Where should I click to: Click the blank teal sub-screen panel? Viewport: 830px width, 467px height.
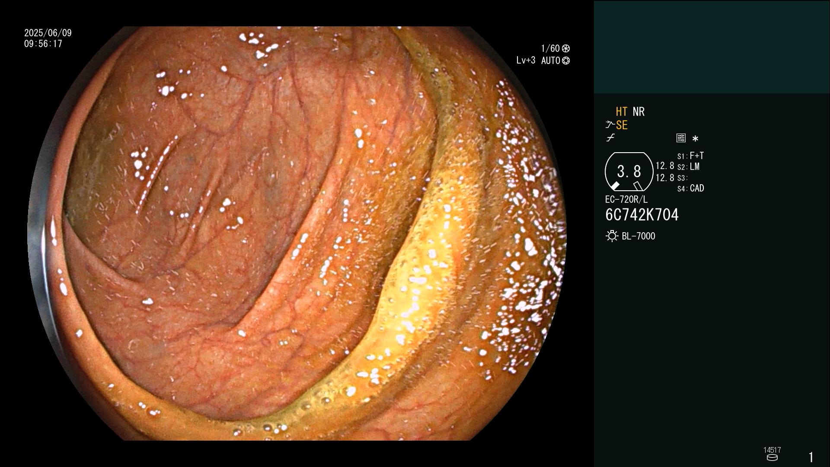tap(712, 47)
